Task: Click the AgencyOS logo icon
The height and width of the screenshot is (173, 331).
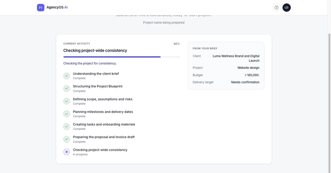Action: click(x=41, y=8)
